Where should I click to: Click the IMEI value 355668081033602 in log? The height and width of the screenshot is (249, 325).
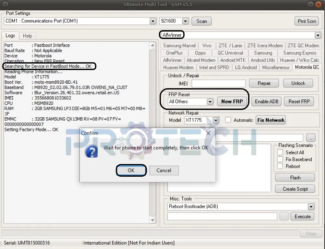coord(53,98)
